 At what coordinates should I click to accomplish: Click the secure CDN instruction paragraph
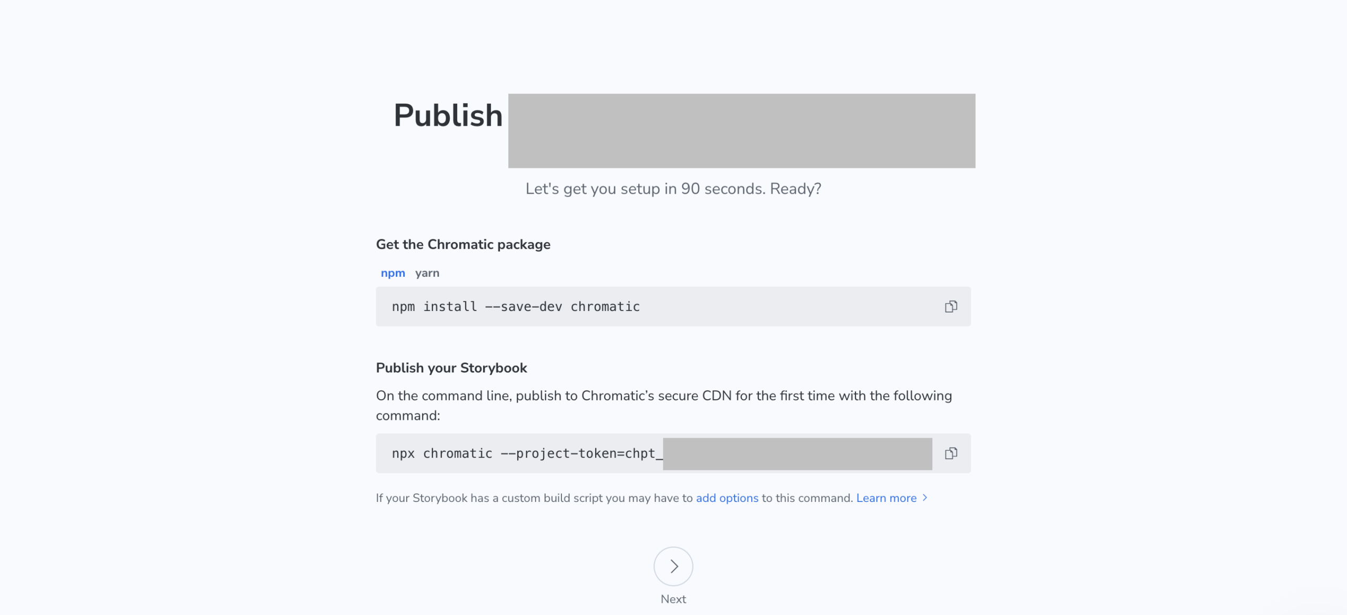[x=664, y=396]
